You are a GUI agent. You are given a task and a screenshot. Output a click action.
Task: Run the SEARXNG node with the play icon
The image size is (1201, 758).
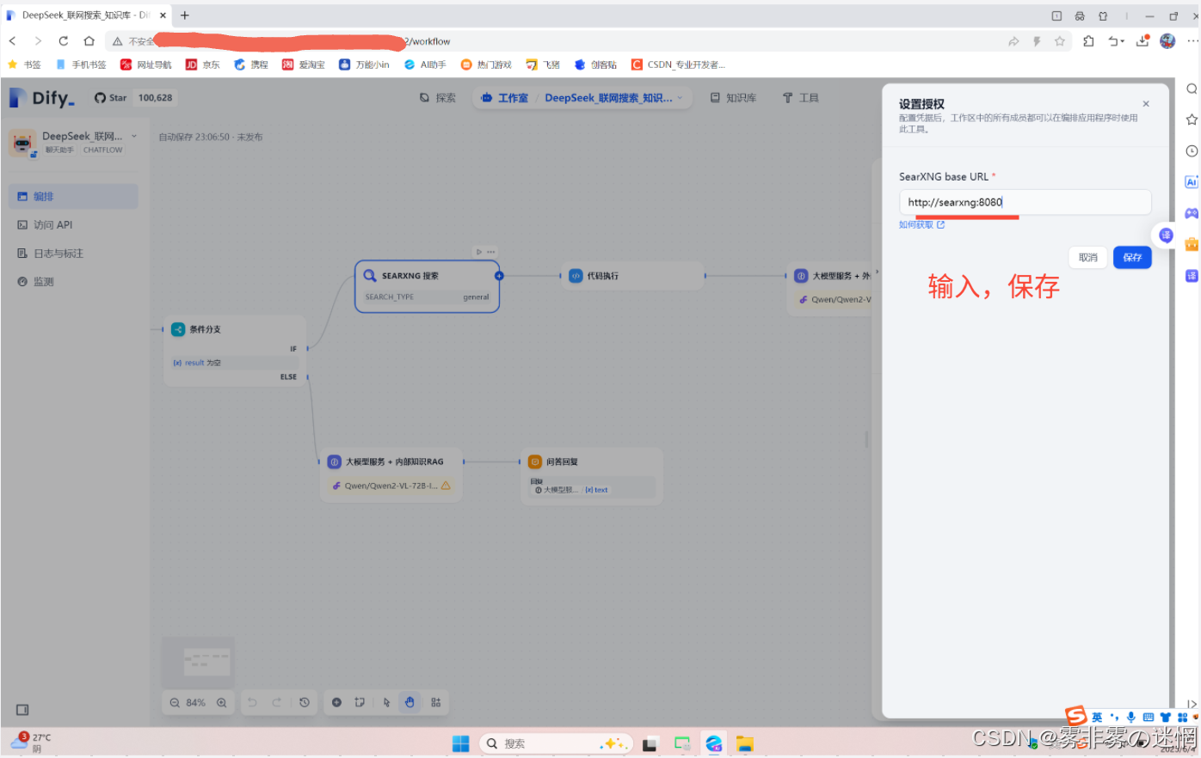coord(479,252)
